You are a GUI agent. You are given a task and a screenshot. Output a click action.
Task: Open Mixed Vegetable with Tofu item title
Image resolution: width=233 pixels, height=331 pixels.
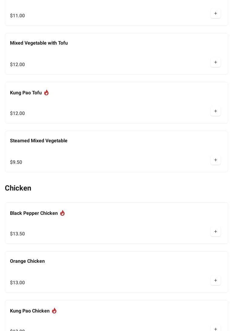(x=39, y=43)
